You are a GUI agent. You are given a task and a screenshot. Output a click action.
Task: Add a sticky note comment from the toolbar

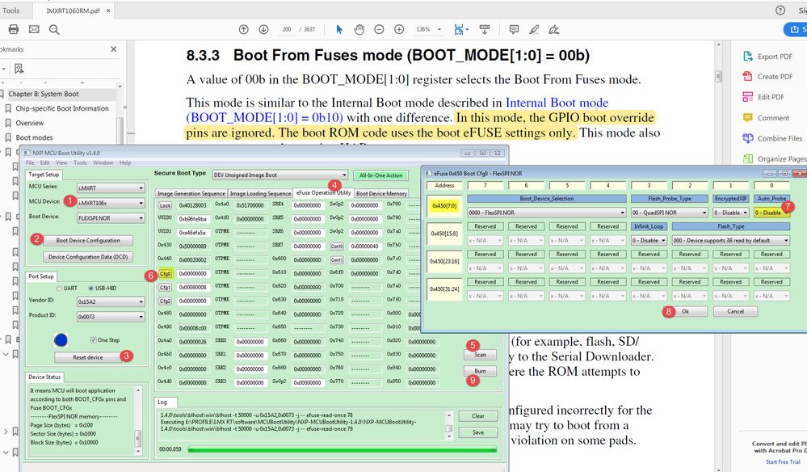(x=514, y=29)
